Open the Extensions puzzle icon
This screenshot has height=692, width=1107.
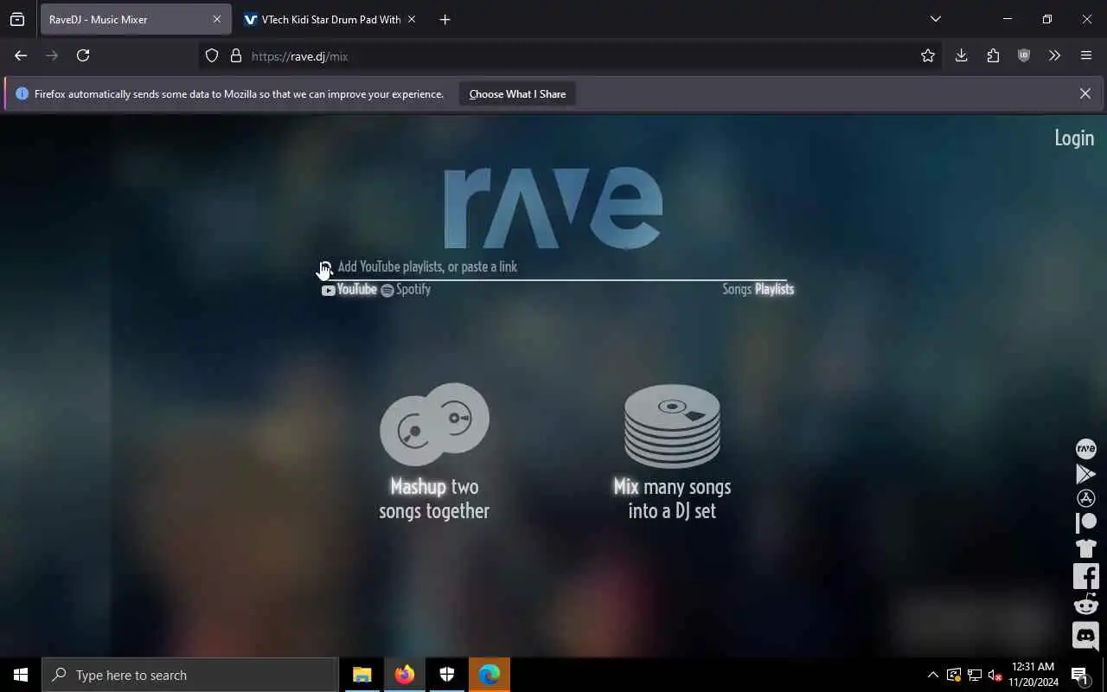993,55
